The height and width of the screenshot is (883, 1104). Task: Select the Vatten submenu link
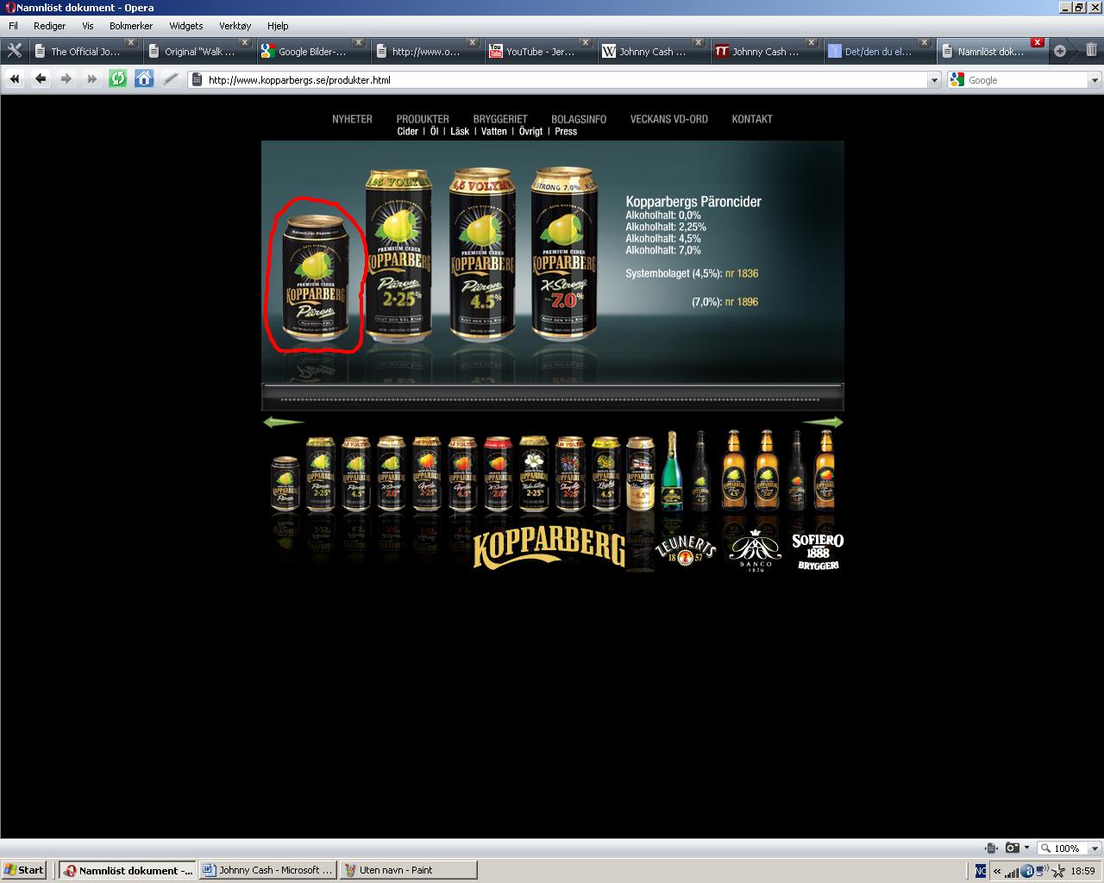click(x=494, y=132)
